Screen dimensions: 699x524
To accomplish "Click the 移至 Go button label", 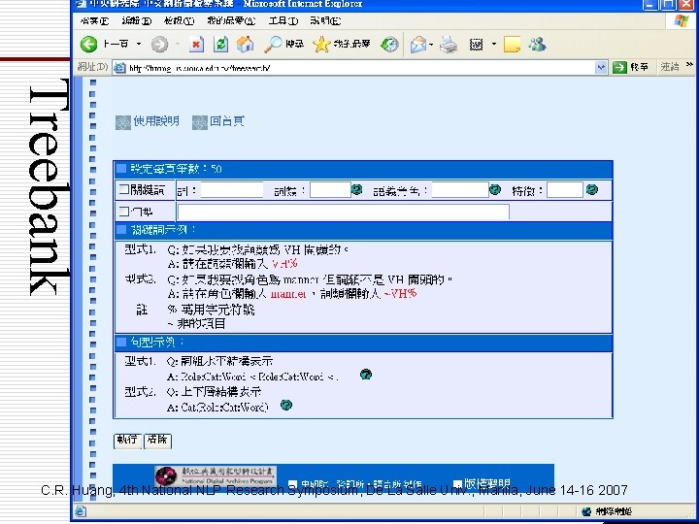I will tap(639, 67).
